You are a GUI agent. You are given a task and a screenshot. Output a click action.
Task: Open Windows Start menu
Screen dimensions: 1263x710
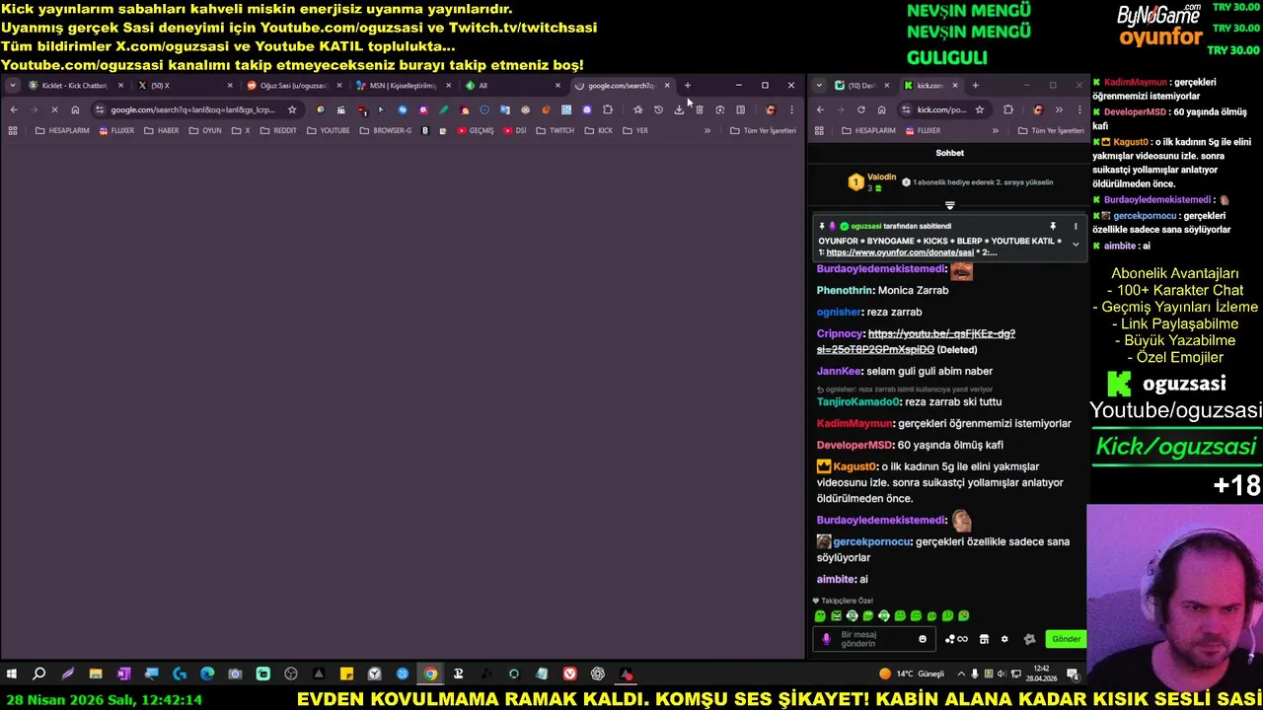[12, 674]
